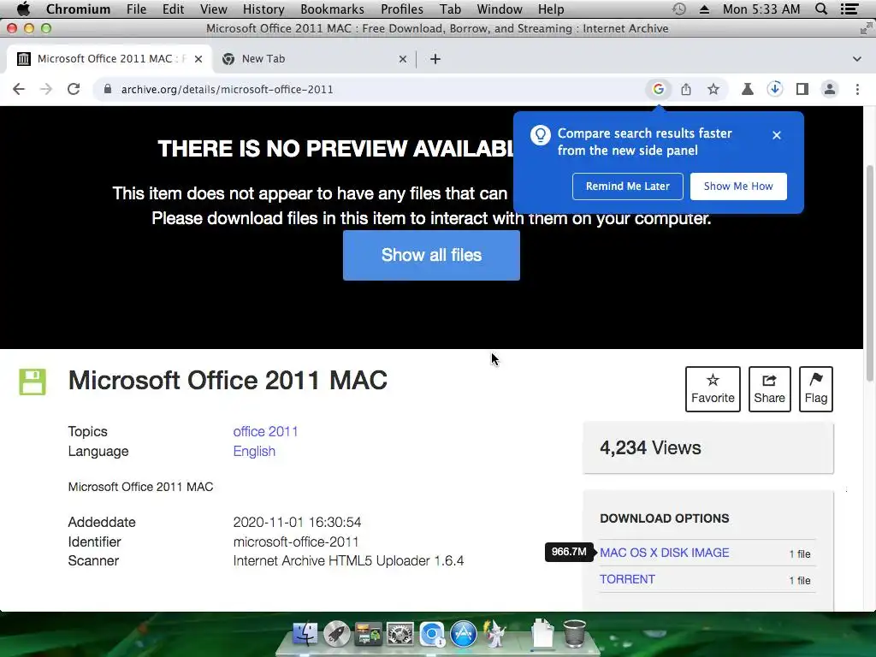Open the Help menu

551,9
